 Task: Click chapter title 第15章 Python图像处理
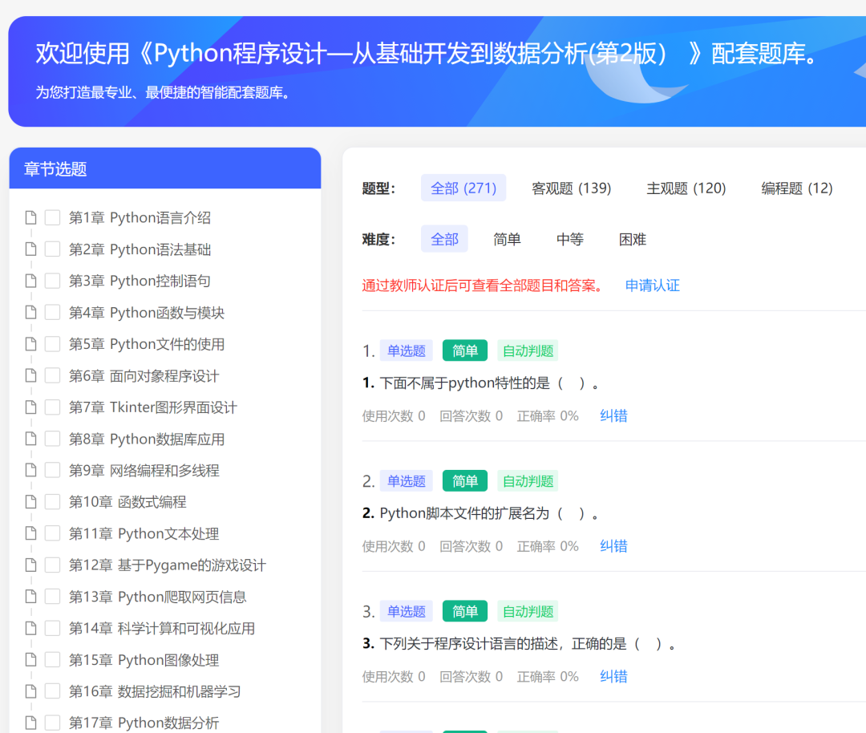coord(144,659)
